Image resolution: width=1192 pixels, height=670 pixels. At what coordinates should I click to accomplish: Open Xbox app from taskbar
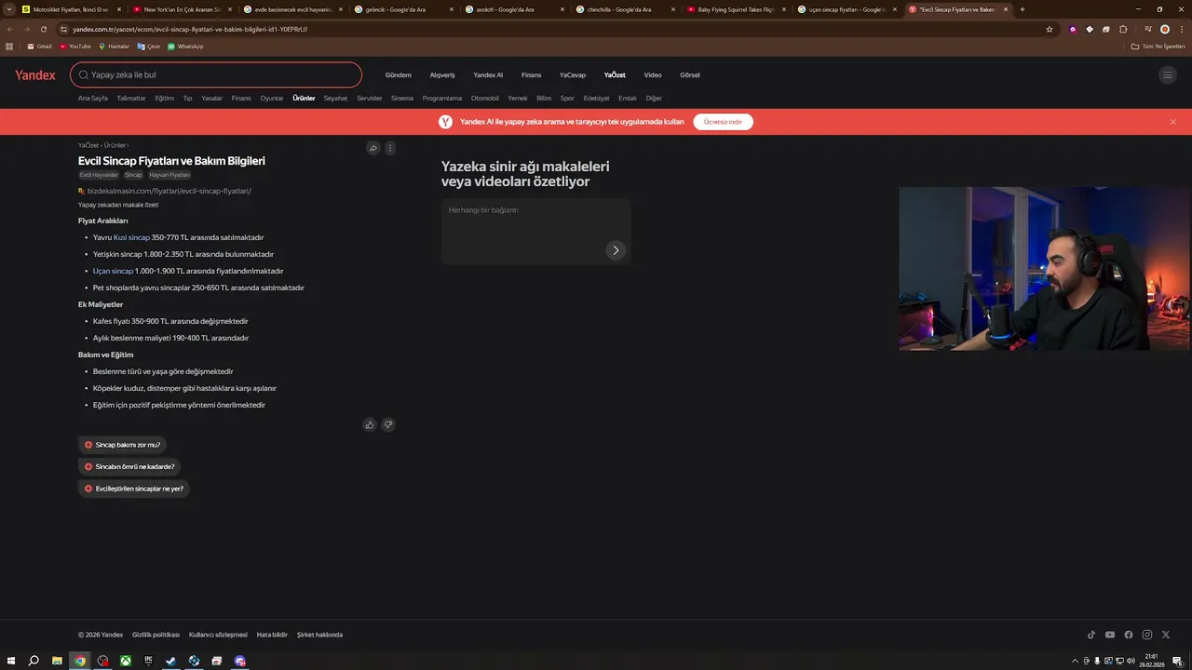tap(126, 661)
